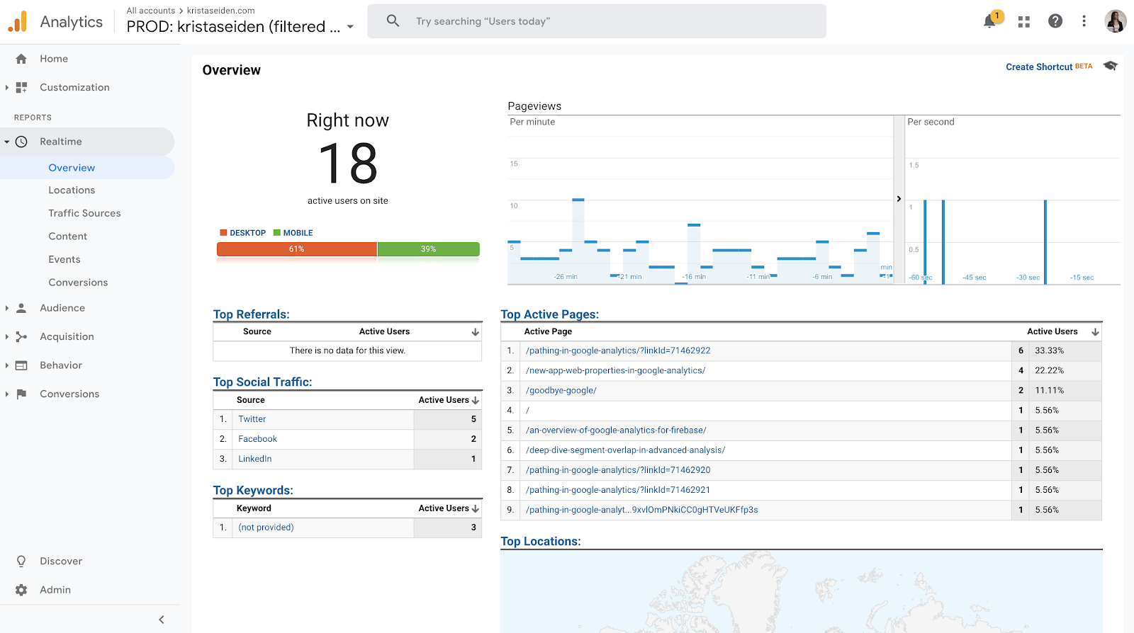Expand the Conversions section arrow
This screenshot has width=1134, height=633.
(7, 394)
